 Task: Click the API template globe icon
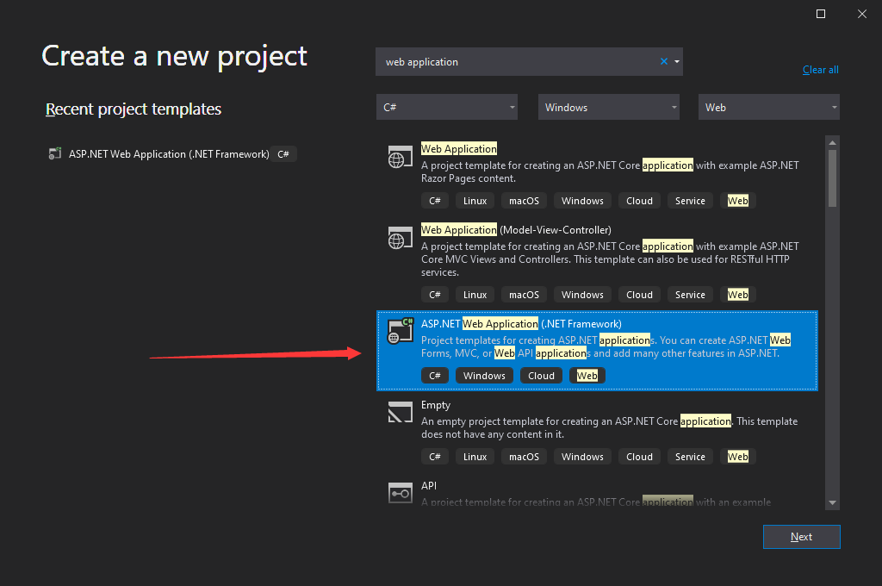coord(400,493)
